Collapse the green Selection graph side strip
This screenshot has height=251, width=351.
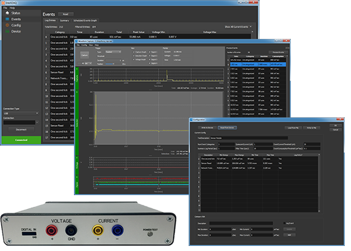click(77, 123)
